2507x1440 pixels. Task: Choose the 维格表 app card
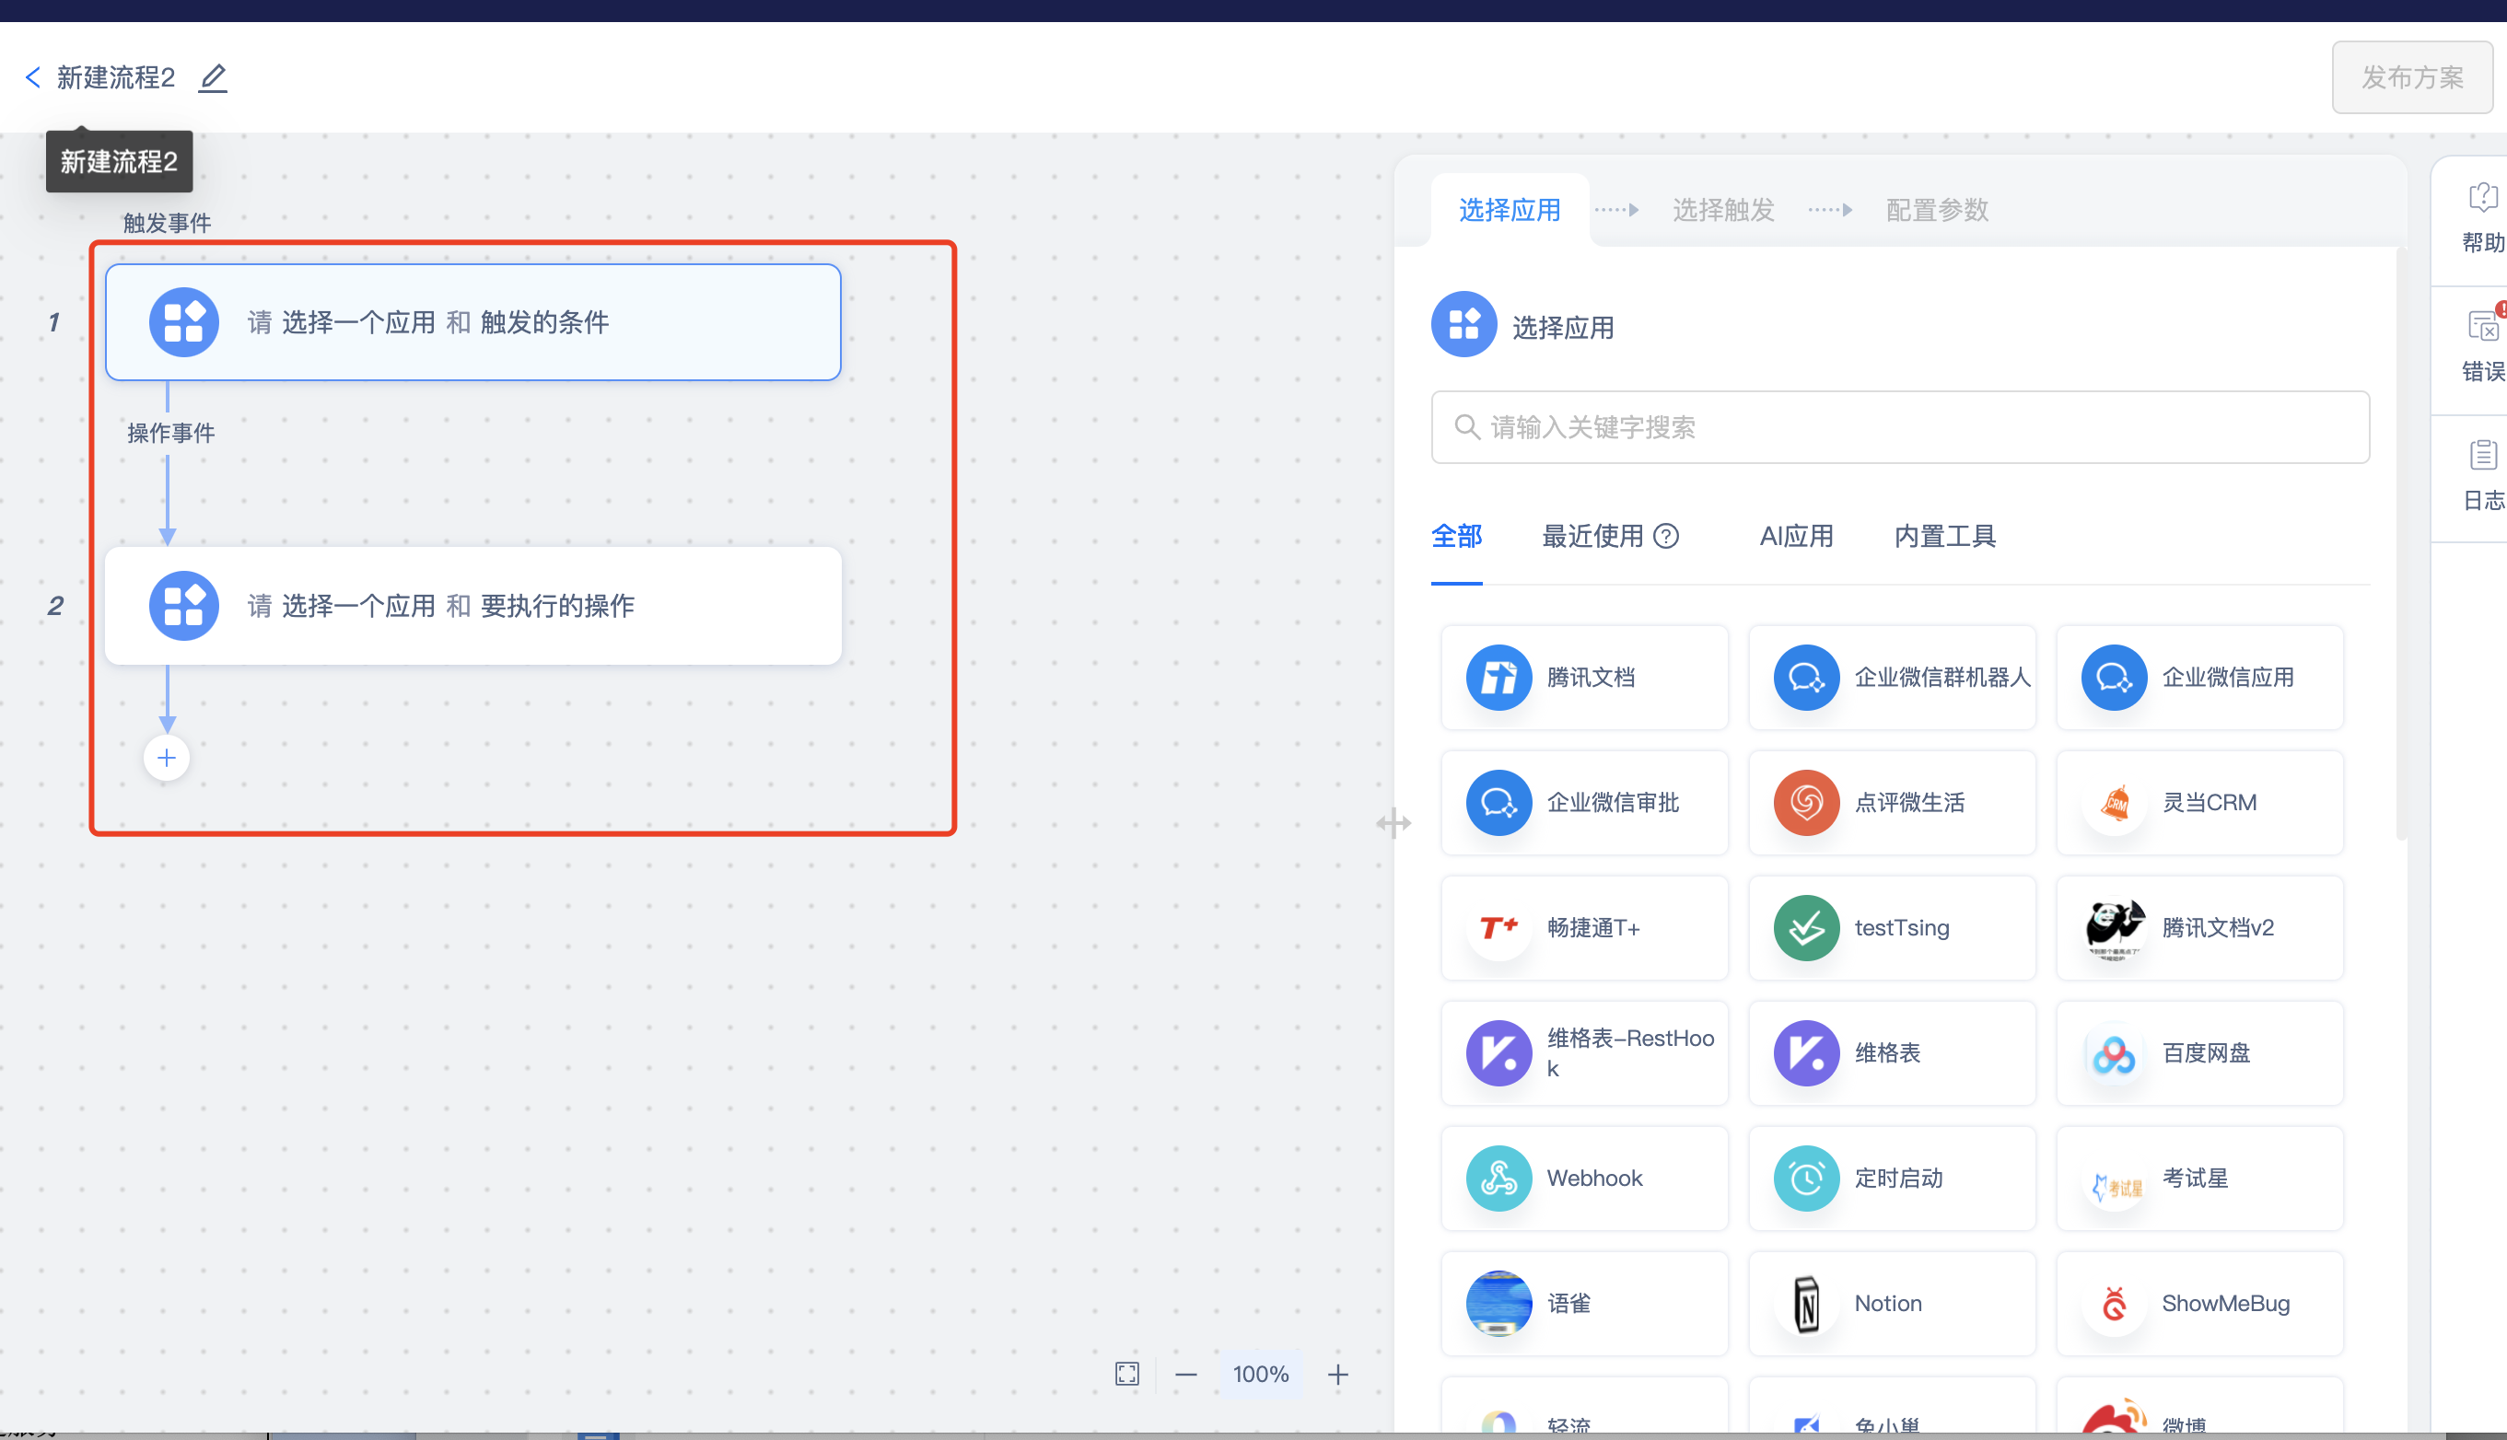(x=1892, y=1053)
